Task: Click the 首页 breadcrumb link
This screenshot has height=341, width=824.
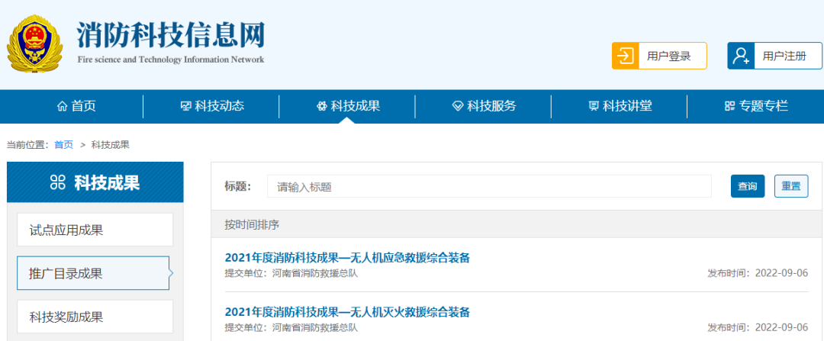Action: (x=63, y=145)
